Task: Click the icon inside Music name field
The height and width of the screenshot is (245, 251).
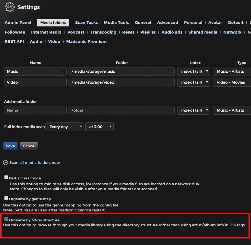Action: (64, 72)
